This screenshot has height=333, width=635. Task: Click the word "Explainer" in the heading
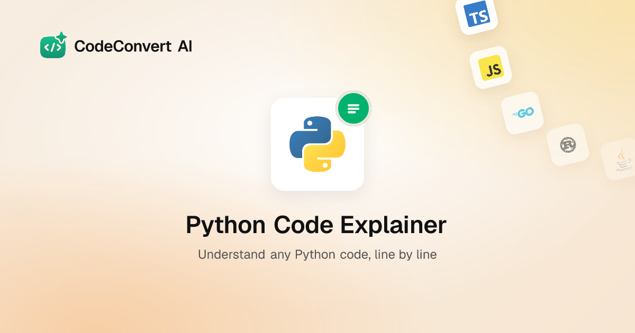point(394,226)
